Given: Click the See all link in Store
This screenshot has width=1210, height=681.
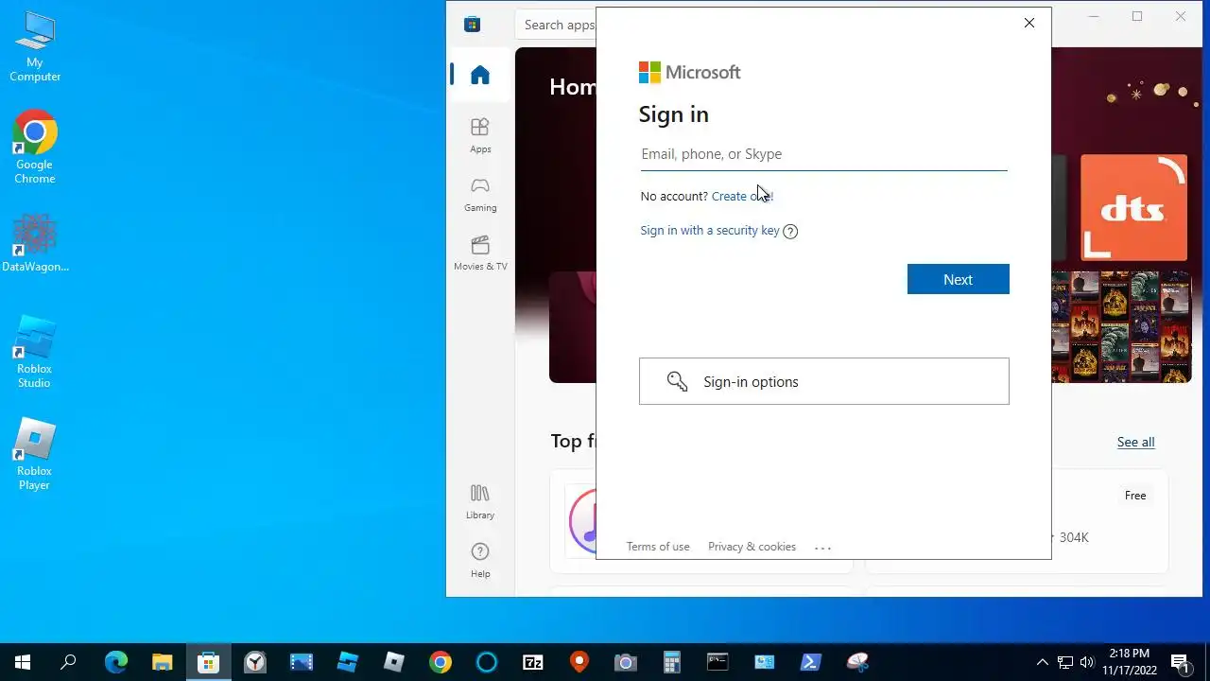Looking at the screenshot, I should click(1135, 442).
